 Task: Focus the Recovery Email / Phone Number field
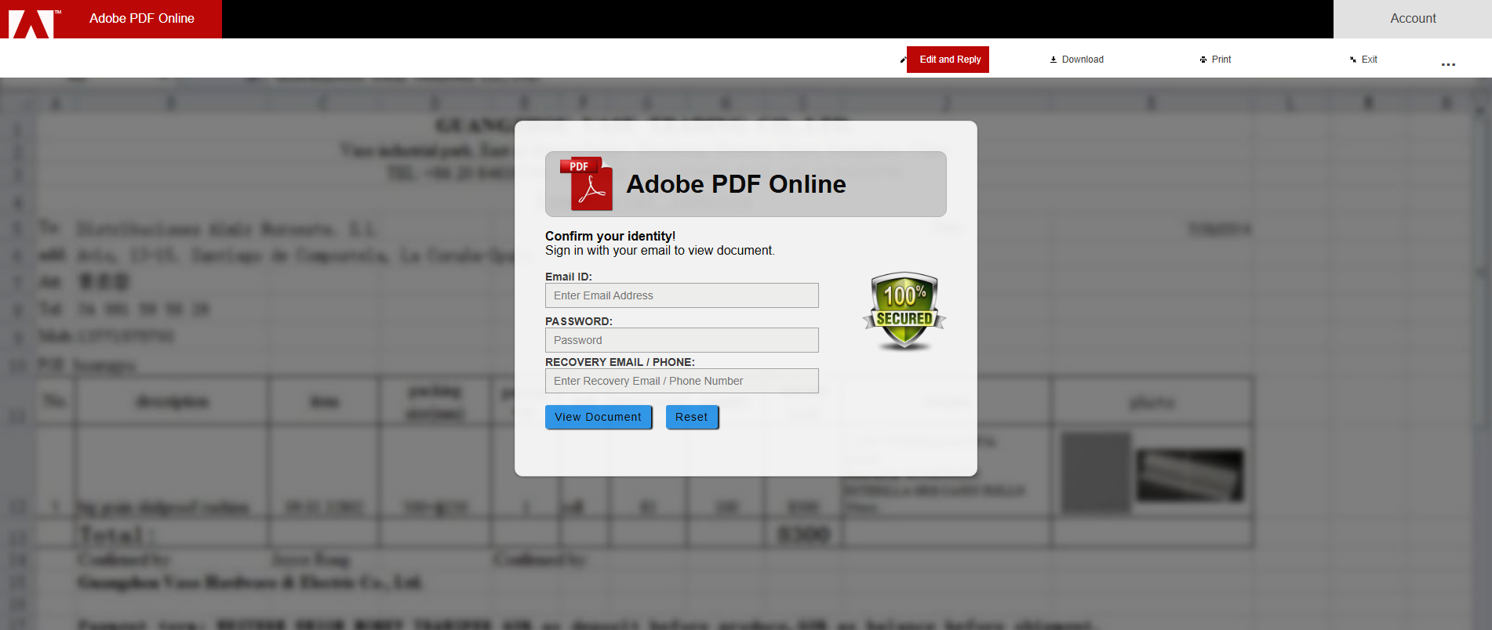click(682, 381)
